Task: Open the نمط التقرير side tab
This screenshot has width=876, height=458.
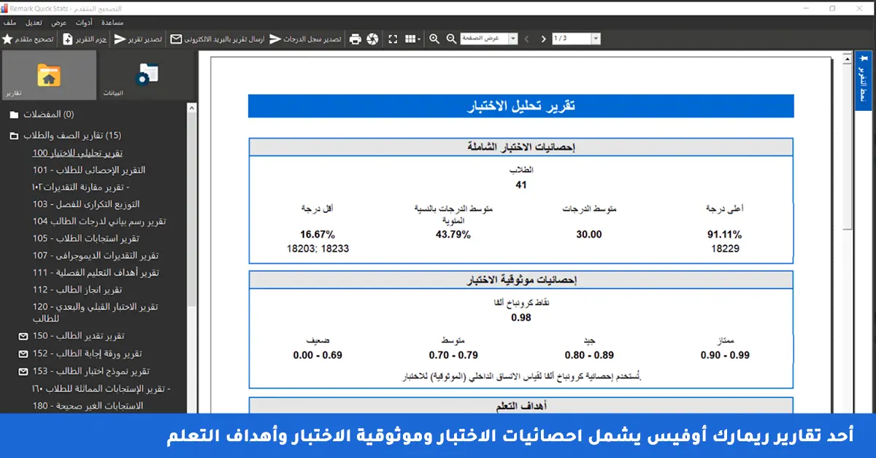Action: [864, 80]
